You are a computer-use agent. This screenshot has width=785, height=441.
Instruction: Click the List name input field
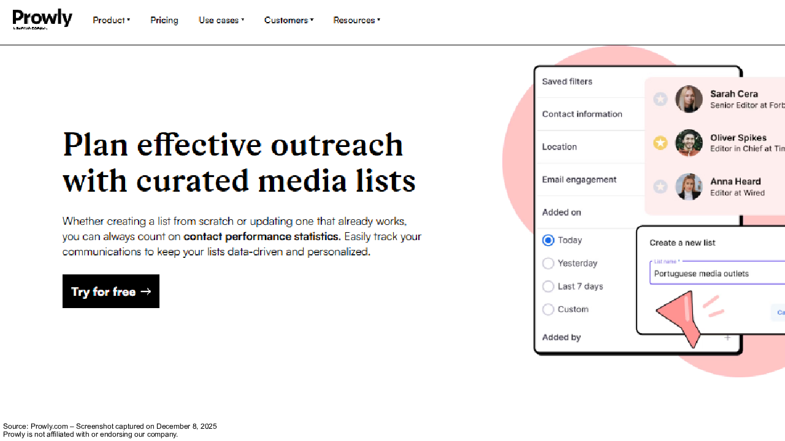pyautogui.click(x=717, y=273)
